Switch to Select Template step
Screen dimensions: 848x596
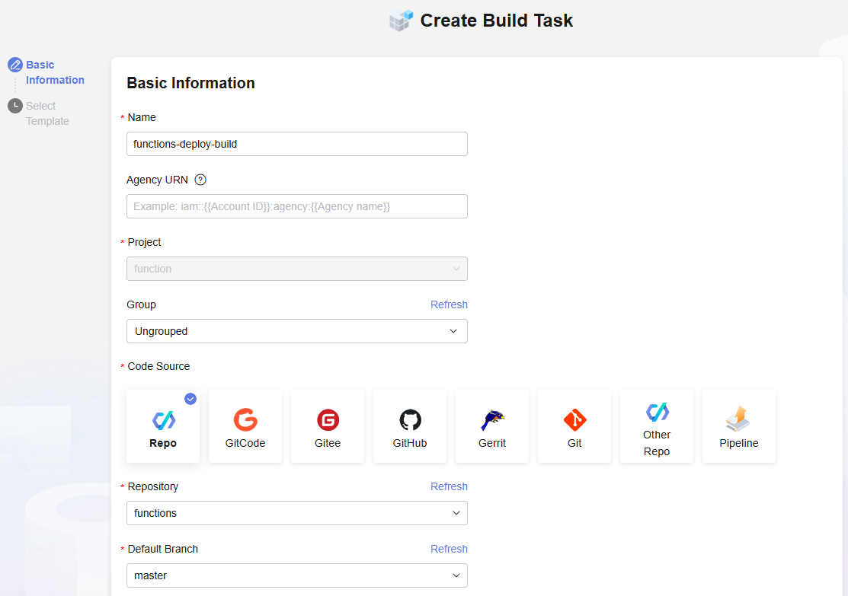47,113
